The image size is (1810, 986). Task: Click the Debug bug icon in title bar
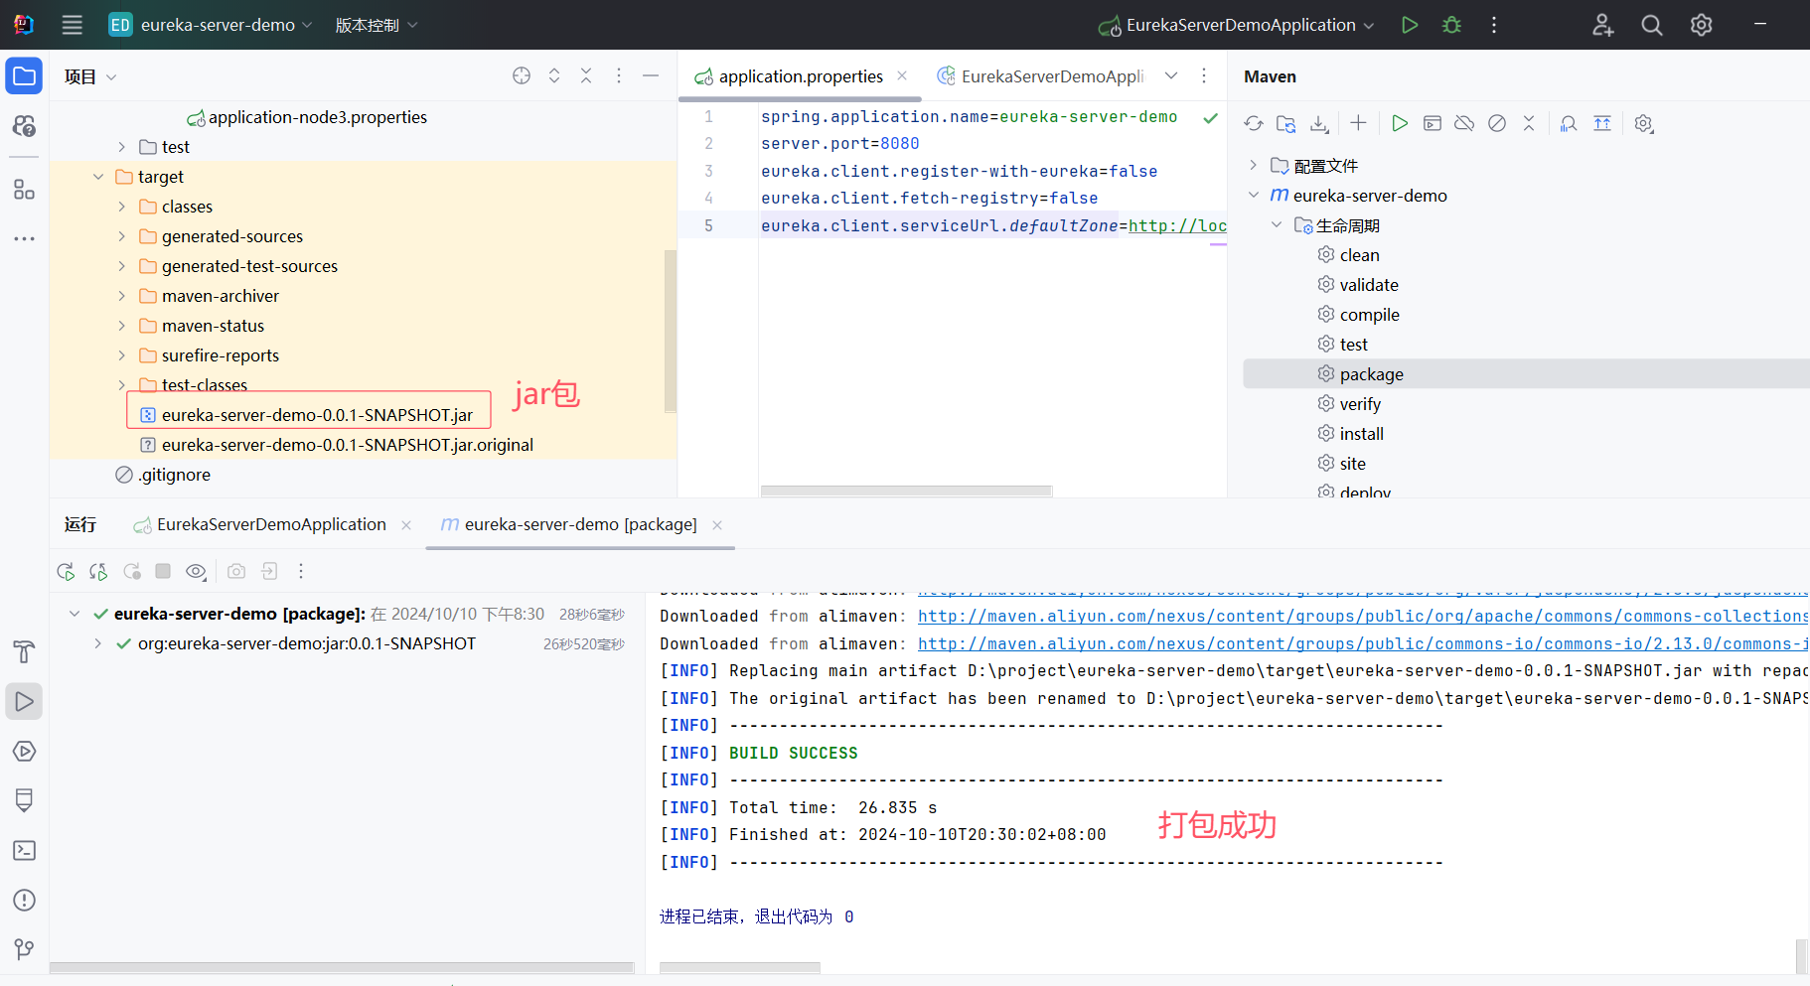pos(1451,25)
